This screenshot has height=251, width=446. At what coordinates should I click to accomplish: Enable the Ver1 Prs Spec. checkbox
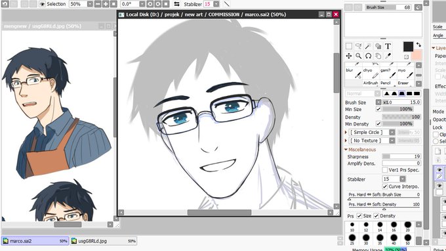click(385, 170)
